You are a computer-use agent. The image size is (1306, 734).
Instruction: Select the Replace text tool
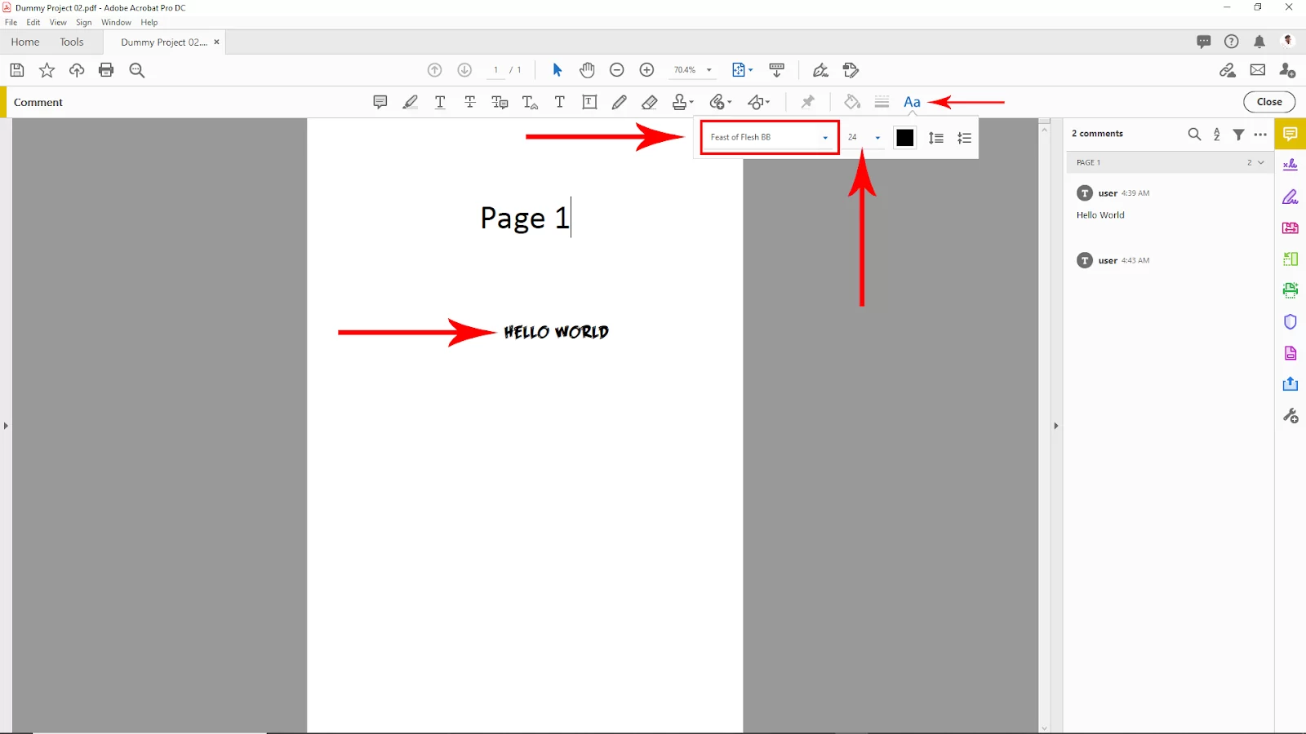coord(500,102)
